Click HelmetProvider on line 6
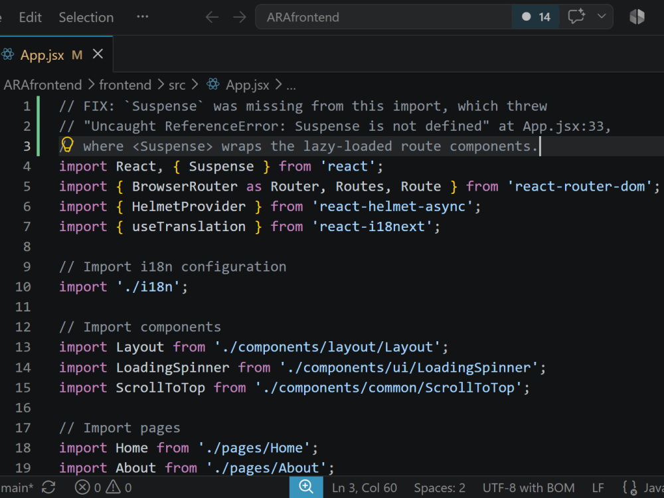The height and width of the screenshot is (498, 664). [x=189, y=207]
